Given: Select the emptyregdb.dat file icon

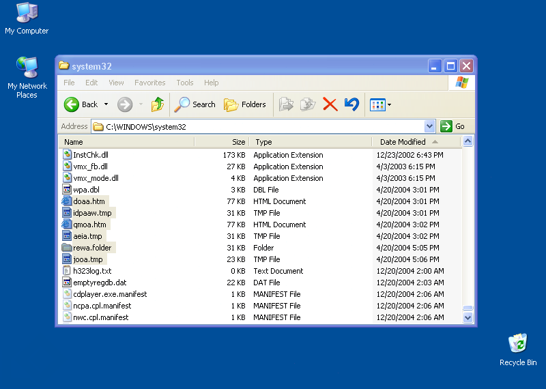Looking at the screenshot, I should 67,282.
